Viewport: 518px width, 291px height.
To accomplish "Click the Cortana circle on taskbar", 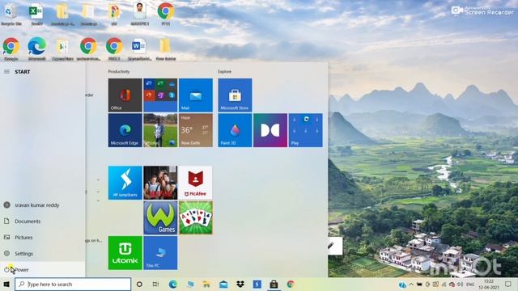I will [139, 284].
